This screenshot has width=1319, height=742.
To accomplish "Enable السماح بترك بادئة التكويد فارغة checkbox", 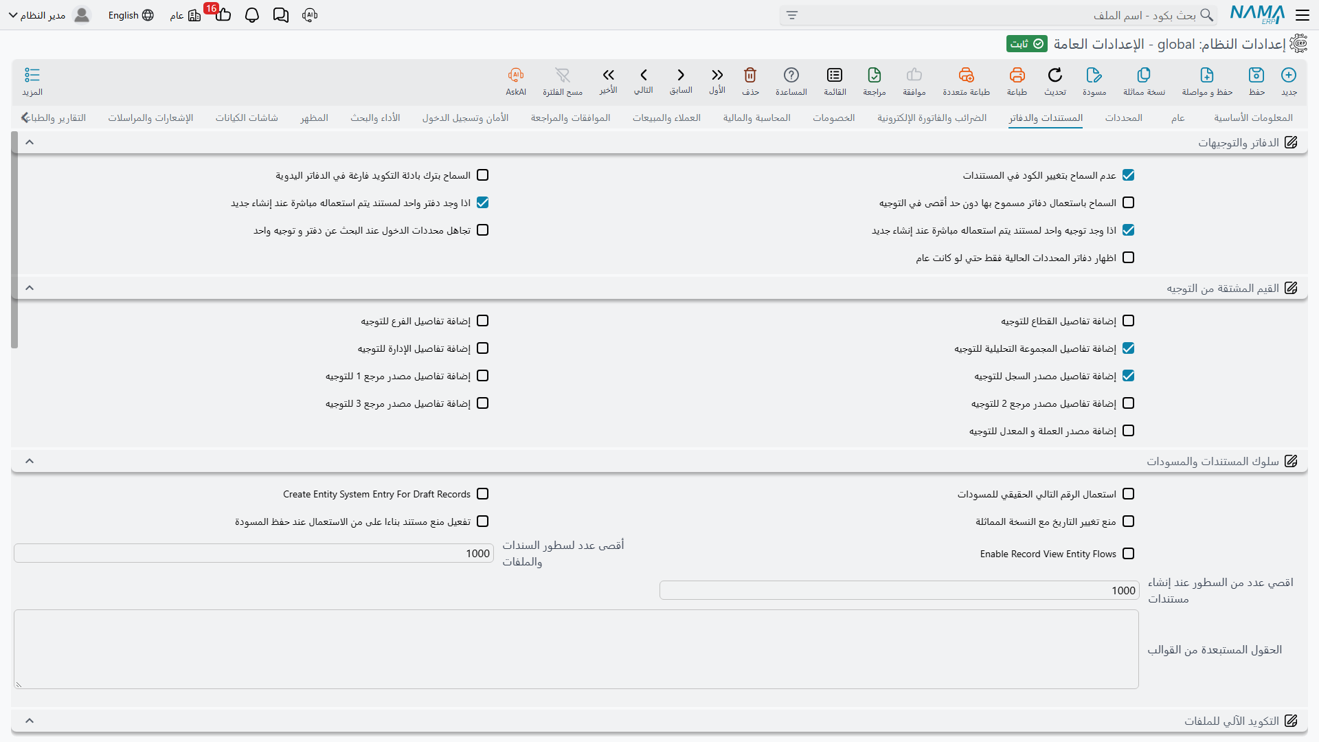I will pos(482,175).
